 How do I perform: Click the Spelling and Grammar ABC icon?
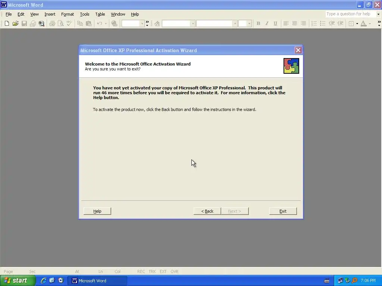click(69, 23)
